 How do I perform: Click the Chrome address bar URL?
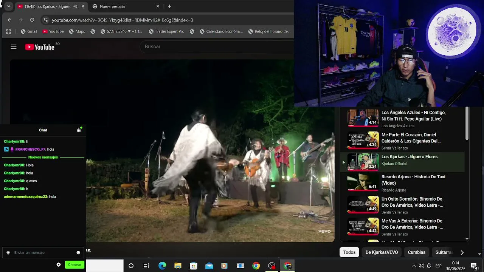click(123, 20)
